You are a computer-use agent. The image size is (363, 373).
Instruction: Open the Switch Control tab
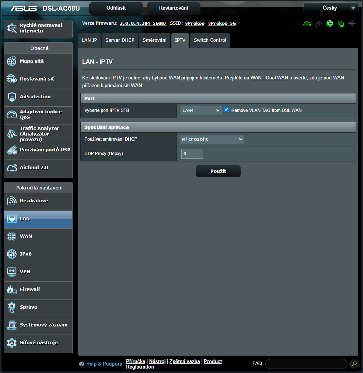[210, 40]
